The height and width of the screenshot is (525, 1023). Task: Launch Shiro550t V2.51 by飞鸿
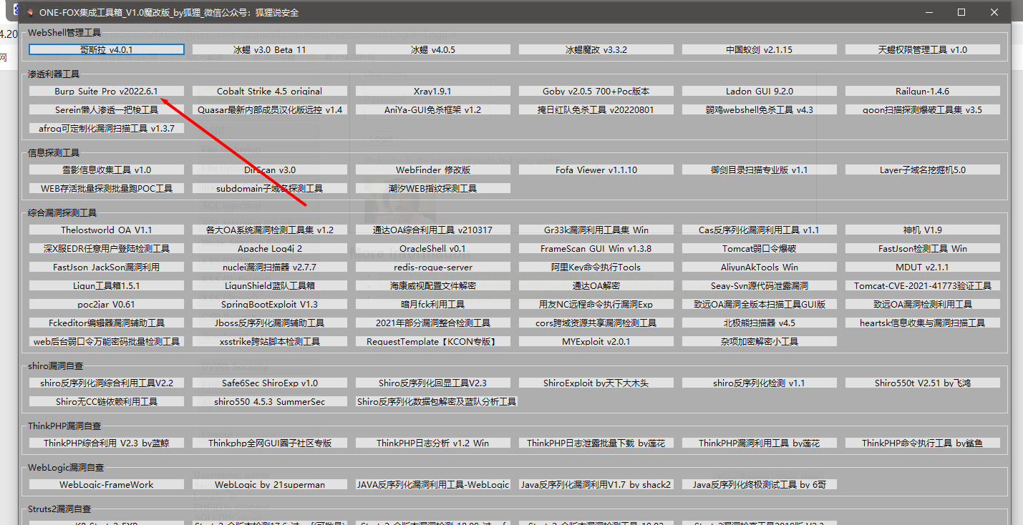click(x=923, y=383)
